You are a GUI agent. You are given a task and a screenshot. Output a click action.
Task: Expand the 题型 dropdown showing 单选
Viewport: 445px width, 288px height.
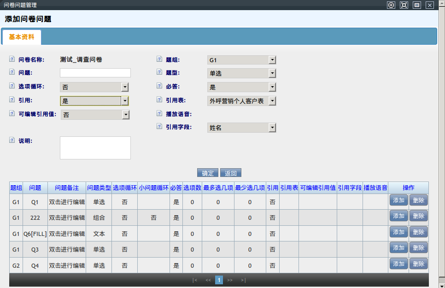click(x=241, y=73)
